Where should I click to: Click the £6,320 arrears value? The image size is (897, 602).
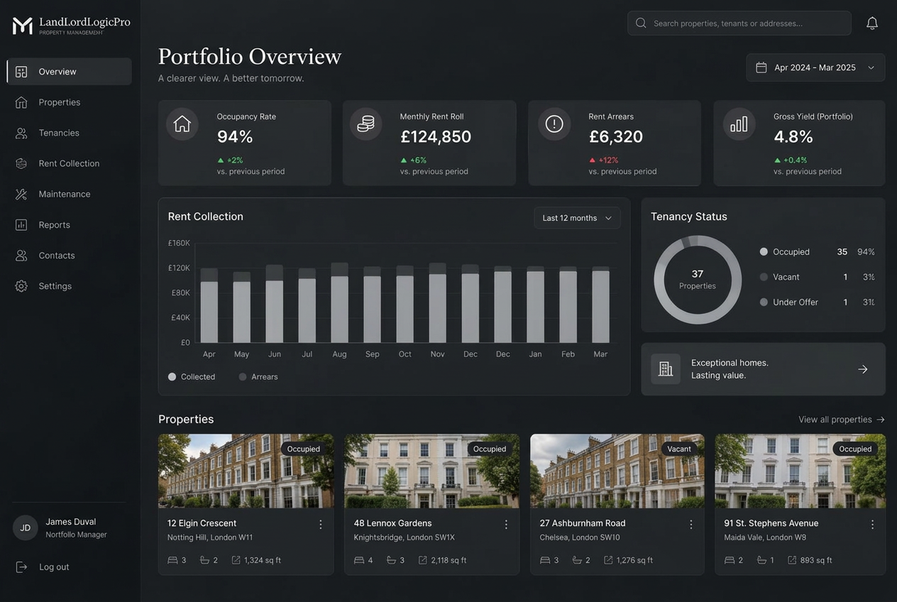pos(616,136)
